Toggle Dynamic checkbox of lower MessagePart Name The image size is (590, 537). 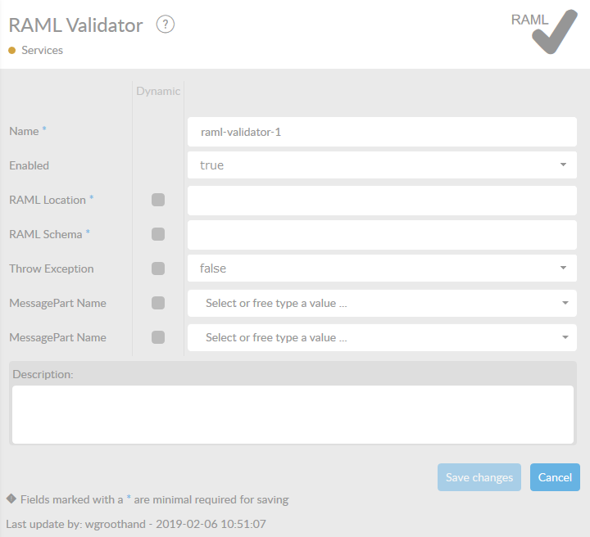click(x=158, y=337)
